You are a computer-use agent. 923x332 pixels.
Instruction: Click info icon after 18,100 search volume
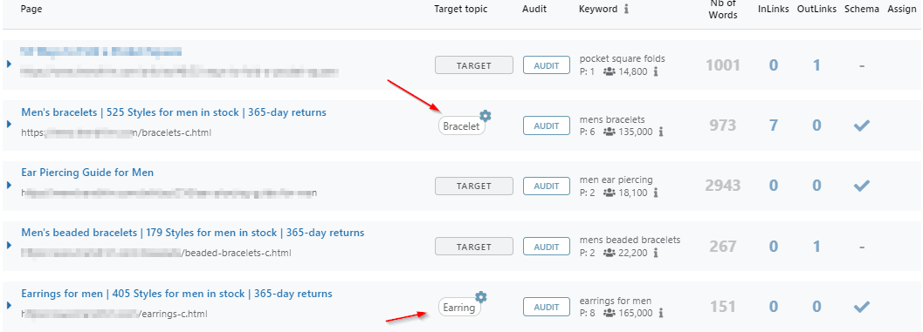[656, 193]
